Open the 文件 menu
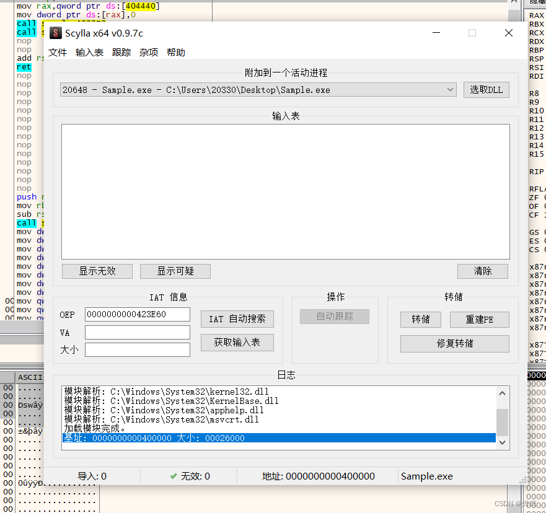This screenshot has height=513, width=546. 58,53
